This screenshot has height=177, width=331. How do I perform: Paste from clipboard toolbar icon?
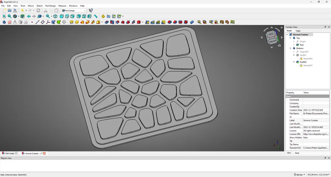point(56,10)
